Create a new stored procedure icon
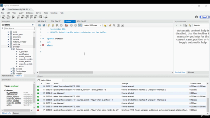The image size is (210, 118). click(31, 17)
